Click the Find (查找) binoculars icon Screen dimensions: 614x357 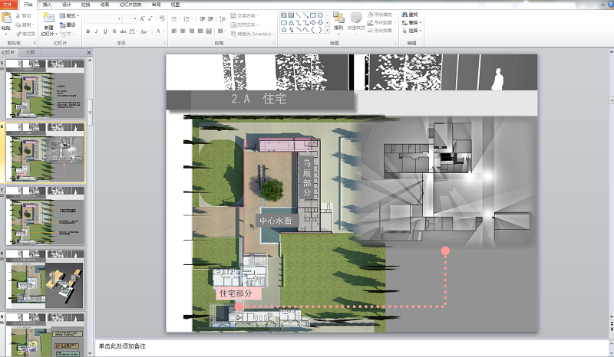tap(404, 15)
